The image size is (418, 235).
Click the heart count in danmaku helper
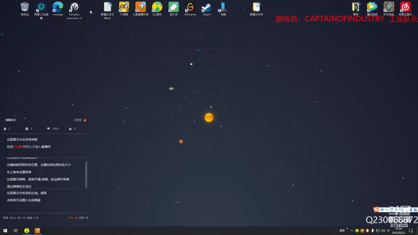tap(55, 128)
